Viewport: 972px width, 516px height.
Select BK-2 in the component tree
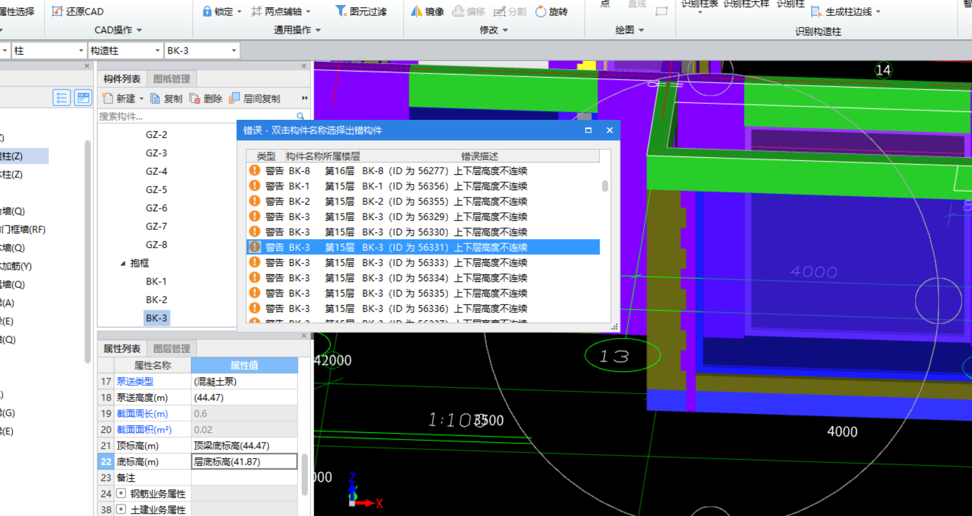[156, 300]
